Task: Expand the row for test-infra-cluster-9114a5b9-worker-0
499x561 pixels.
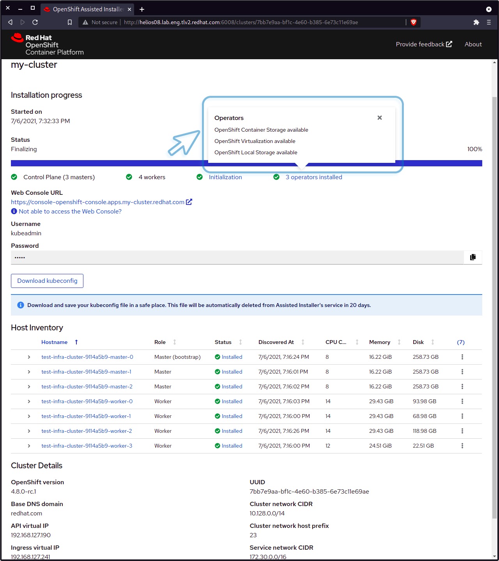Action: point(29,401)
